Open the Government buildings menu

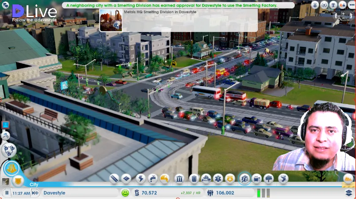179,179
